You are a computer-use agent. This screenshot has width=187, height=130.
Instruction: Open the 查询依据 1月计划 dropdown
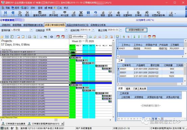tap(31, 30)
